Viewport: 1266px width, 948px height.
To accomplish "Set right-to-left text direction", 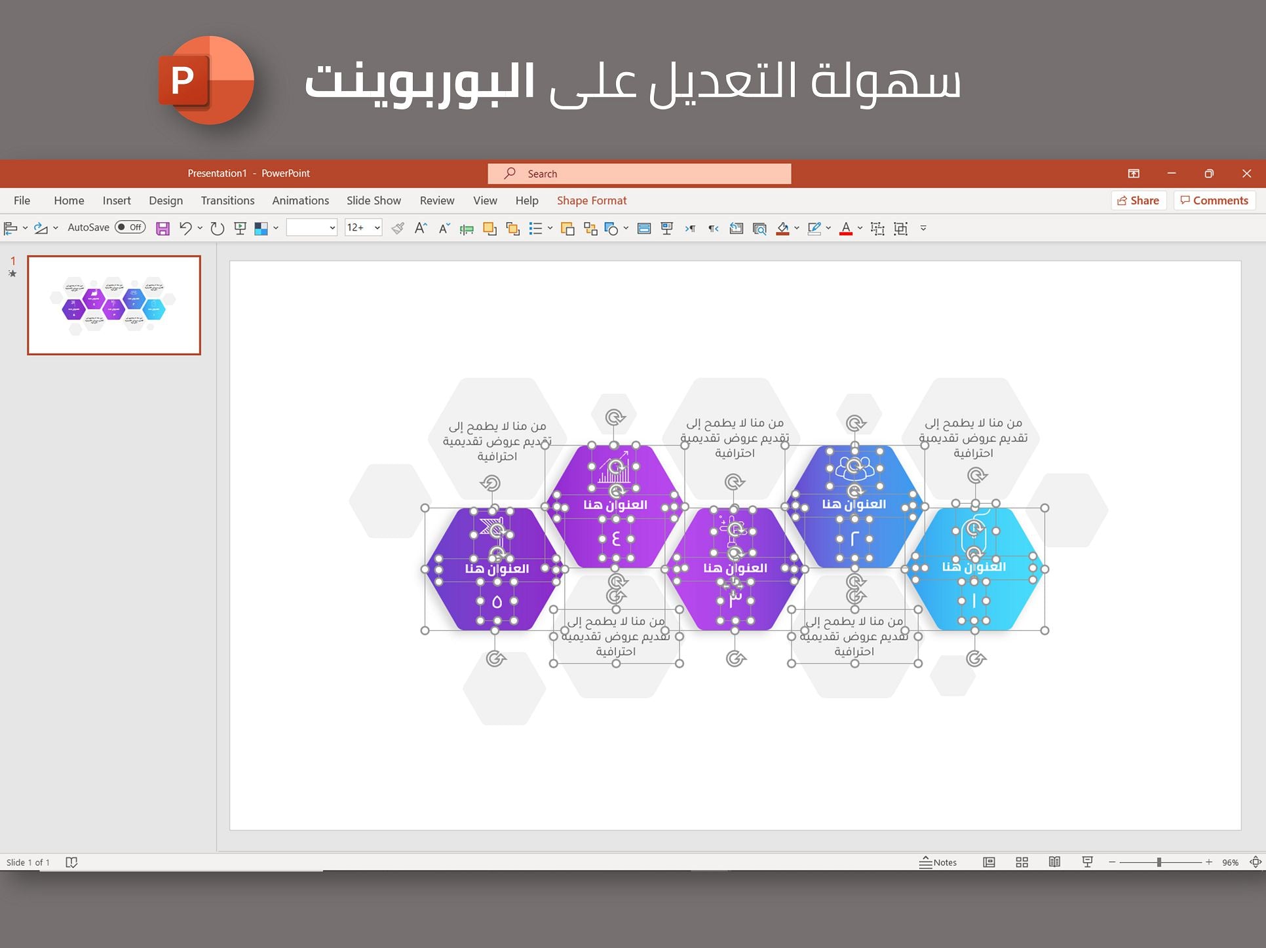I will tap(713, 228).
